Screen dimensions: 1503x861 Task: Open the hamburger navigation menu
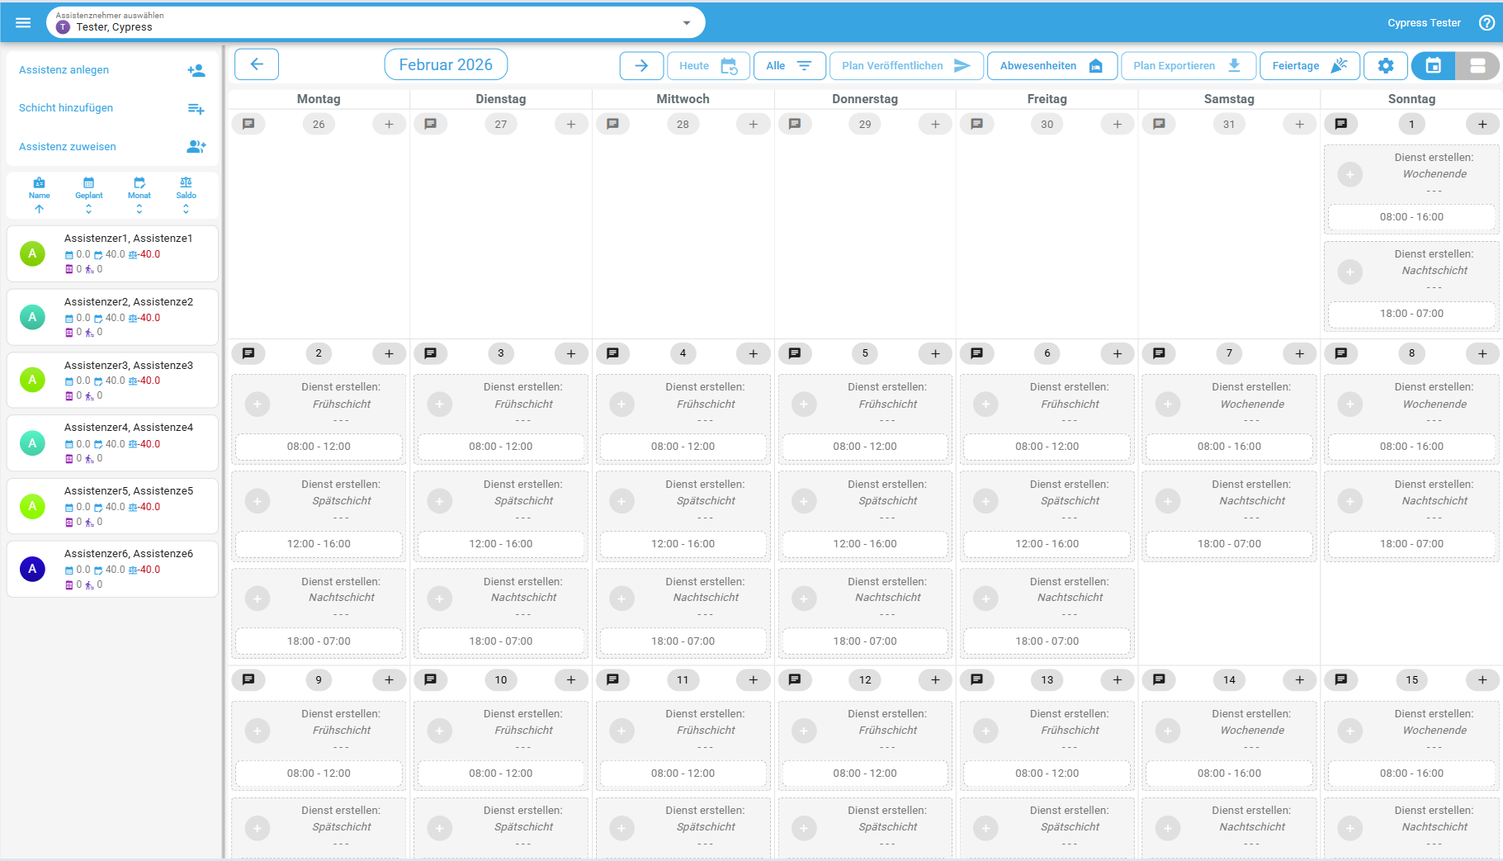point(23,22)
